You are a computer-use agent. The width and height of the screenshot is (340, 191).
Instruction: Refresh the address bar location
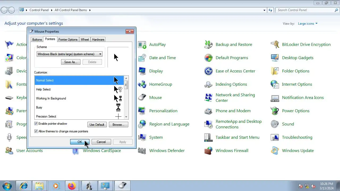[x=270, y=10]
